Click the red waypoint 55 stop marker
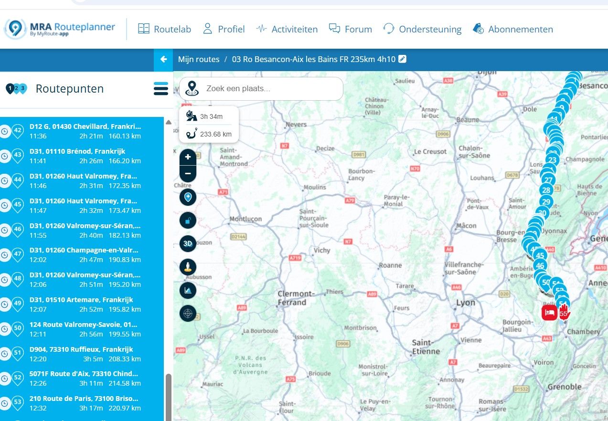This screenshot has height=421, width=608. [564, 312]
